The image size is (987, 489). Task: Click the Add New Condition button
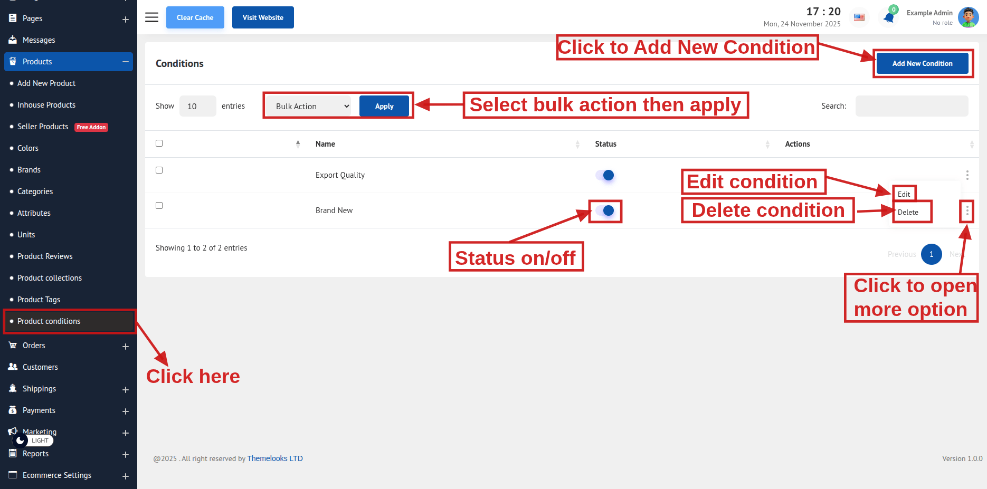[922, 63]
